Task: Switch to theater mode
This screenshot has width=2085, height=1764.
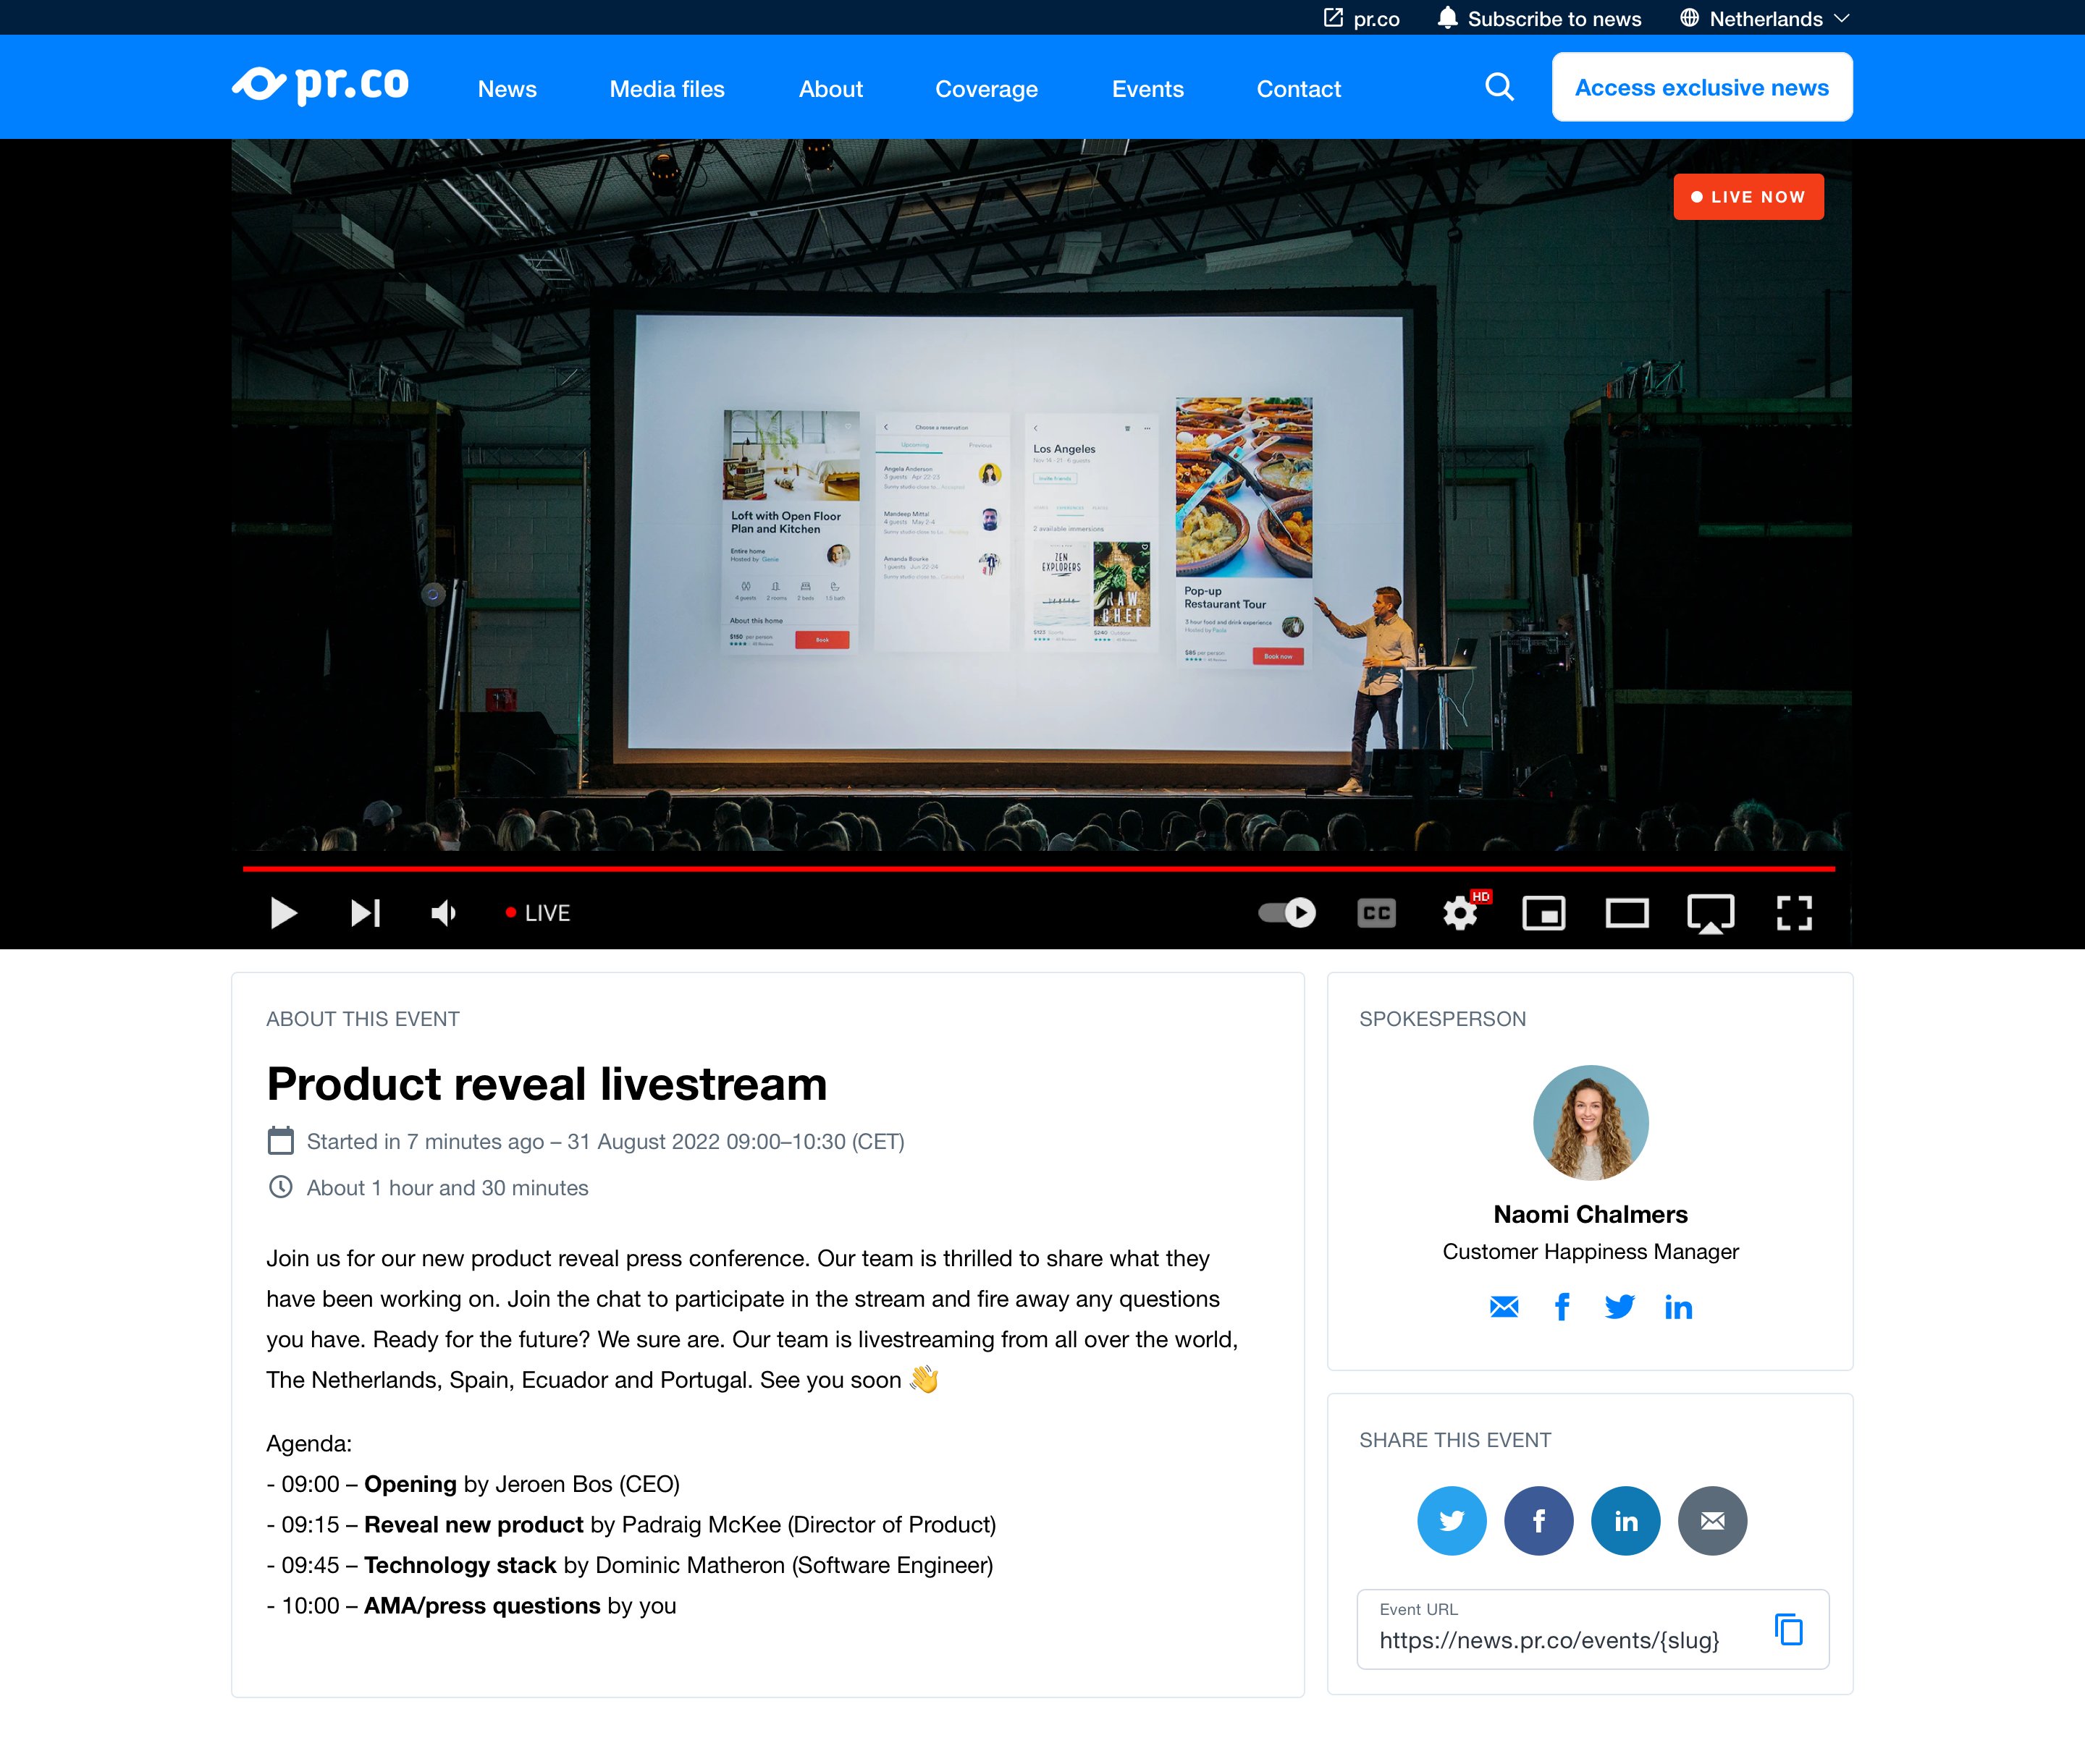Action: click(1627, 913)
